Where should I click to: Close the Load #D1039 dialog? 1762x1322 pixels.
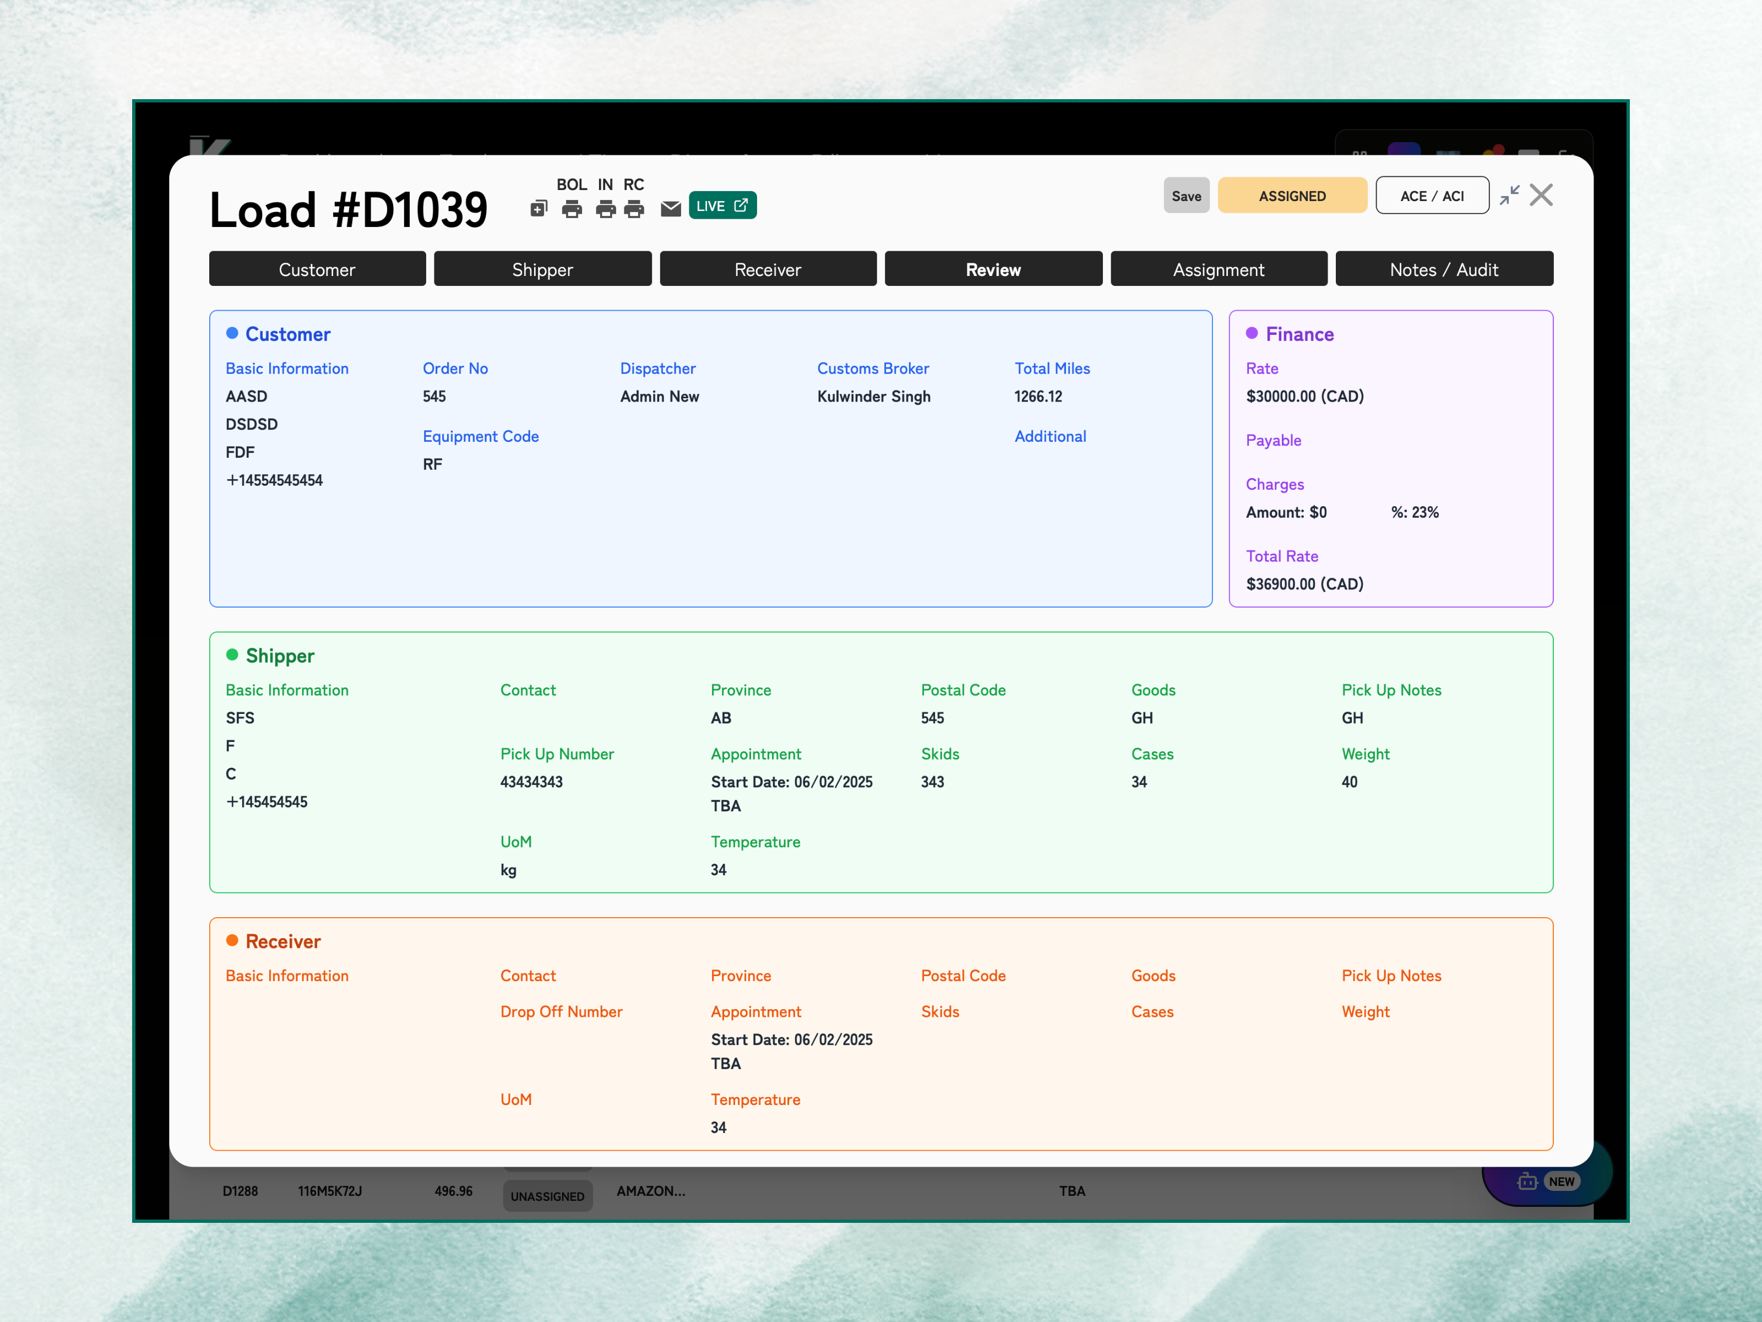tap(1541, 195)
